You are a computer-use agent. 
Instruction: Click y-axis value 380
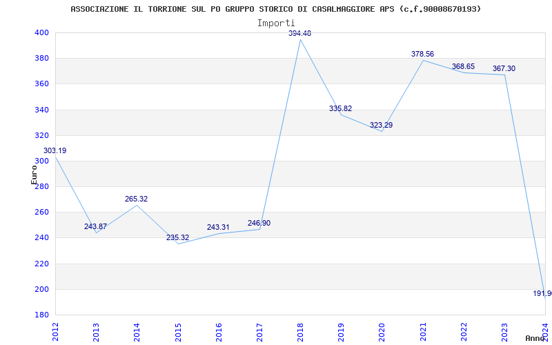tap(41, 59)
